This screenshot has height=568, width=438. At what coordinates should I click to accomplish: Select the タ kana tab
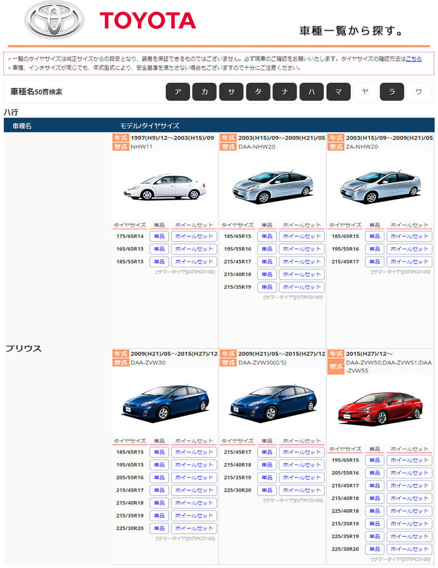click(258, 92)
